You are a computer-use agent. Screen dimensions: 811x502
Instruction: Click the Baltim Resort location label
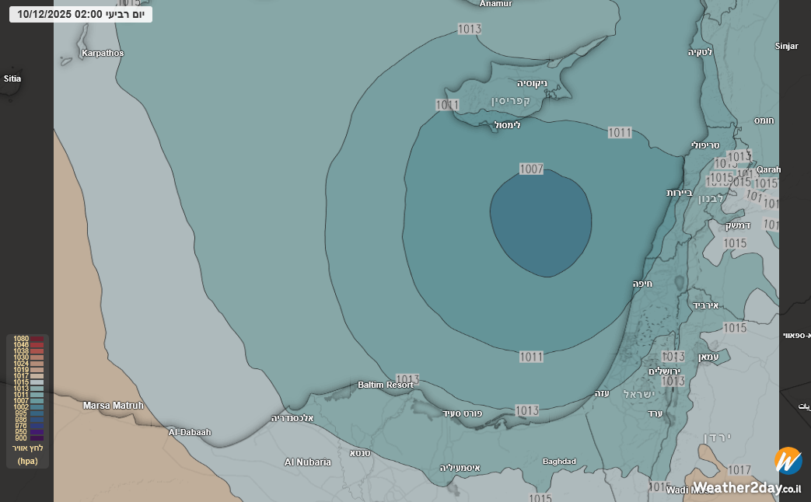(386, 385)
